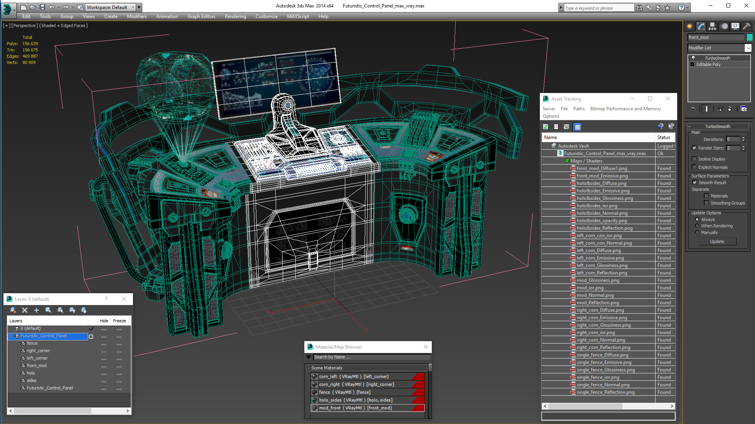Select When Rendering update radio button

click(x=697, y=226)
